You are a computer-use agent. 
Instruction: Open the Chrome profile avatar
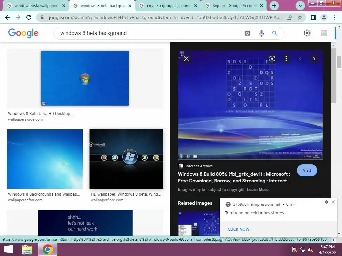pos(324,17)
